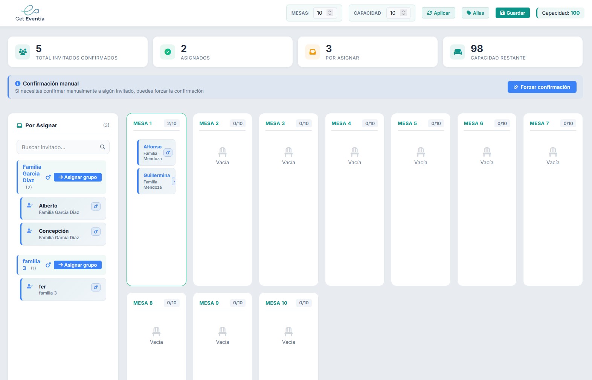
Task: Click the MESA 4 title
Action: point(341,124)
